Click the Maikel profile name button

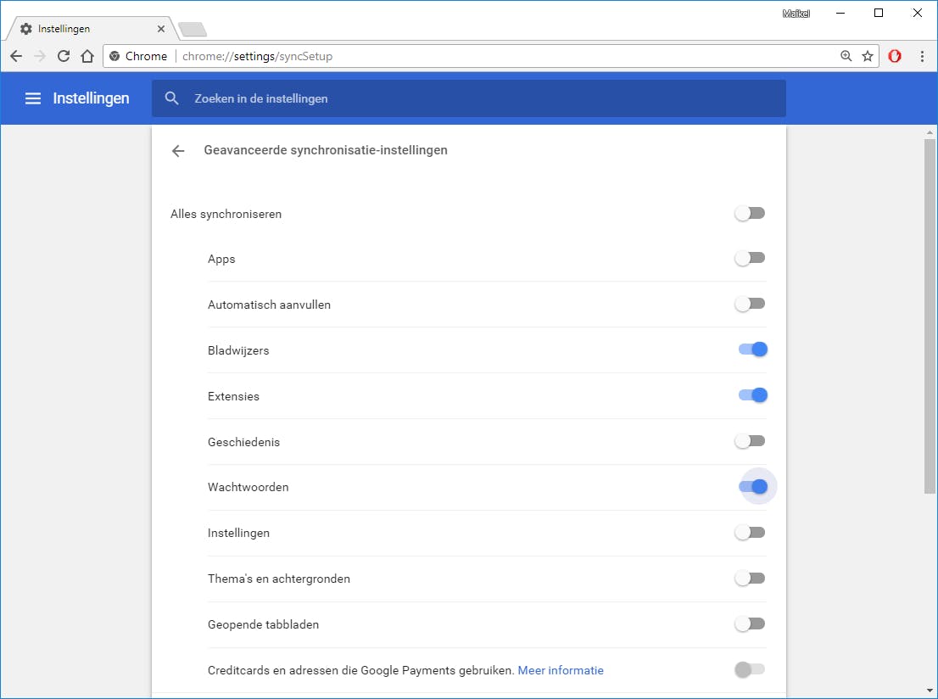pyautogui.click(x=796, y=14)
